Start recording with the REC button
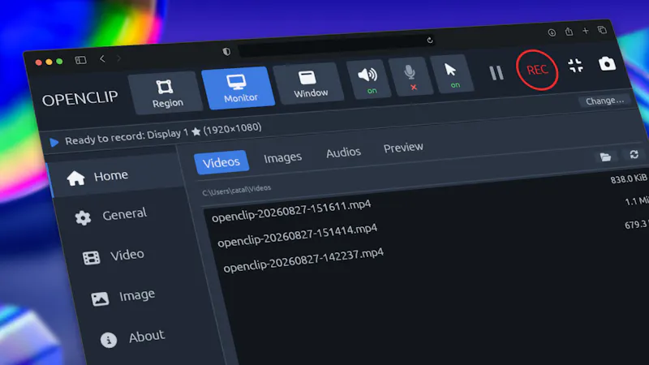The image size is (649, 365). (x=537, y=70)
